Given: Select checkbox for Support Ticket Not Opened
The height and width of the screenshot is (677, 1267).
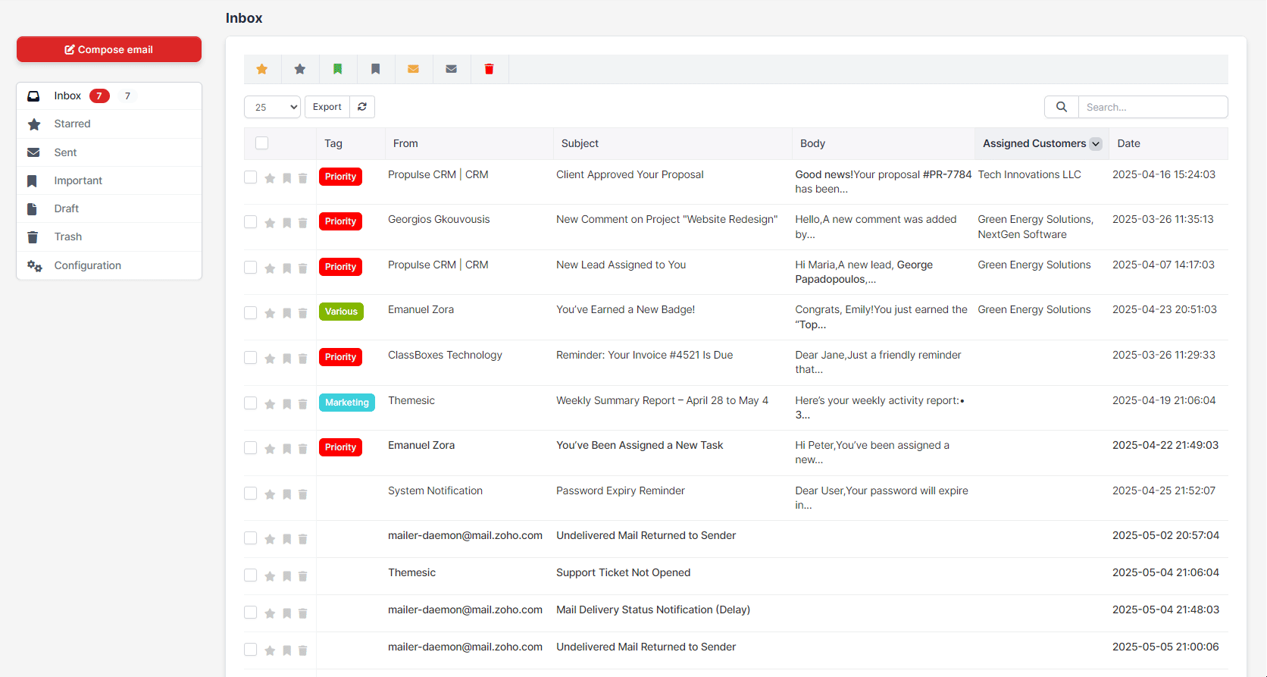Looking at the screenshot, I should tap(251, 575).
